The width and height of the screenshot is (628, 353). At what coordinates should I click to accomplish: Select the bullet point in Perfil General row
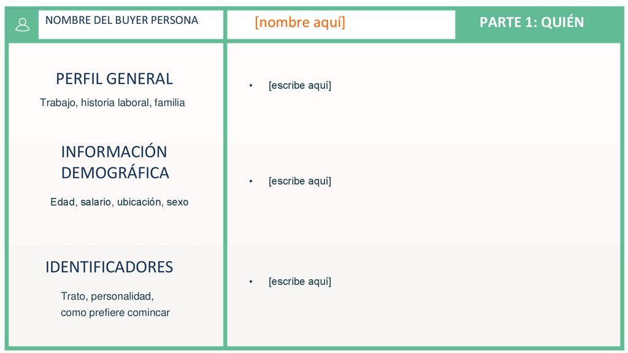pyautogui.click(x=251, y=85)
